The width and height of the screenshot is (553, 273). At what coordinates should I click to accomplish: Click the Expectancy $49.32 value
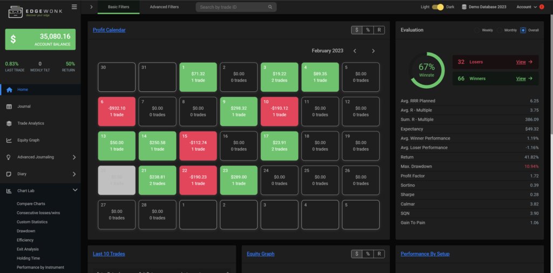click(x=532, y=129)
